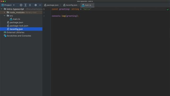Screen dimensions: 170x96
Task: Click the package.json tab file icon
Action: 45,5
